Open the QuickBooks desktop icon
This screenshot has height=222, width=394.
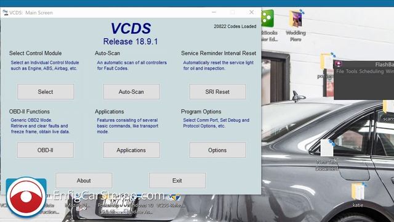click(x=268, y=25)
